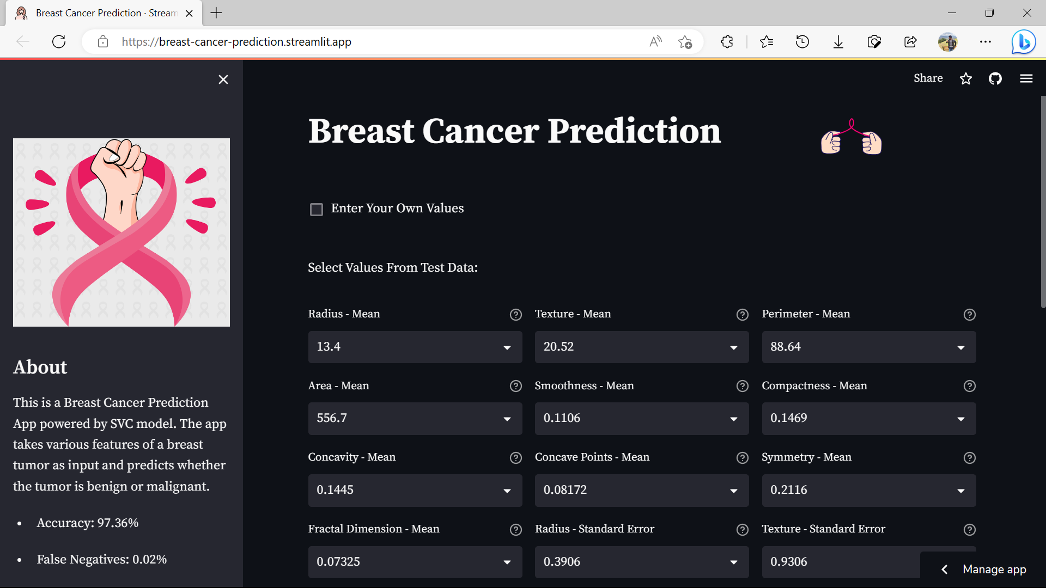The height and width of the screenshot is (588, 1046).
Task: Click the help icon beside Concave Points - Mean
Action: tap(742, 458)
